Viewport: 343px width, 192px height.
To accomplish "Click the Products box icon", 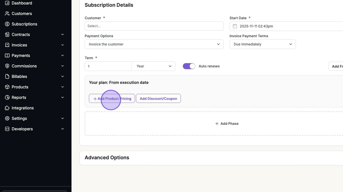I will pos(7,87).
